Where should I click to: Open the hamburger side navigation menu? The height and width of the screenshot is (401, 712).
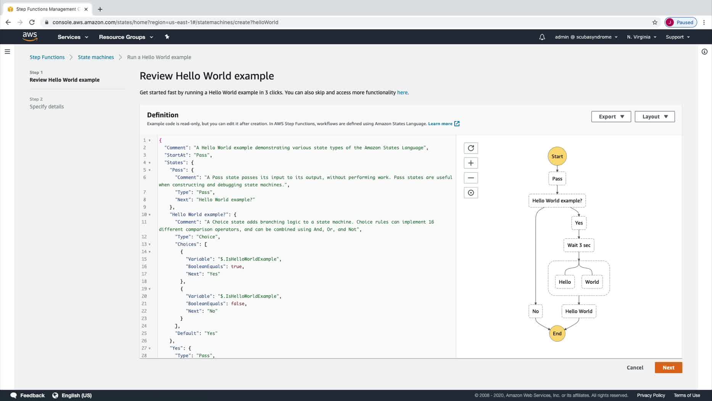(x=7, y=52)
